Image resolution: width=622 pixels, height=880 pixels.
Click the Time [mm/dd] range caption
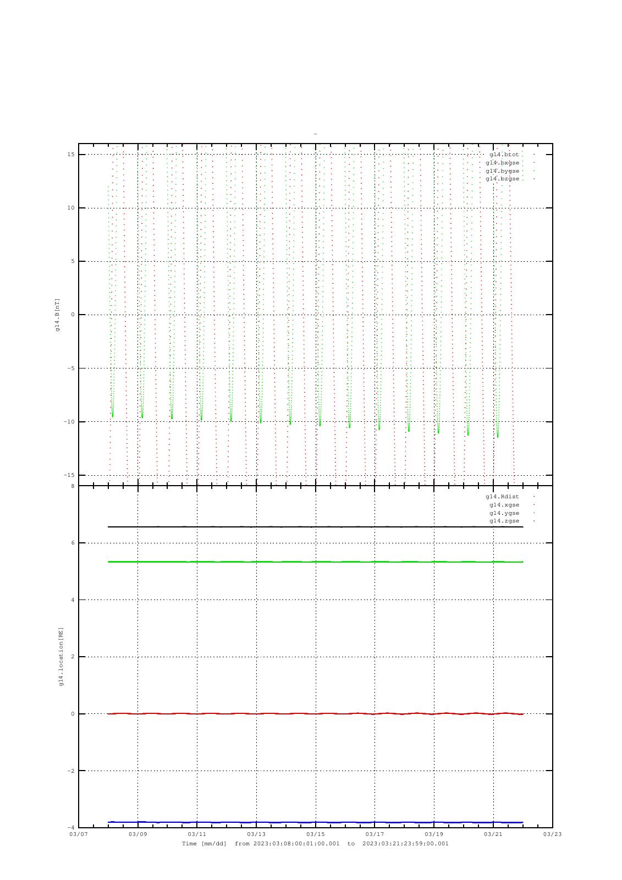pyautogui.click(x=315, y=844)
